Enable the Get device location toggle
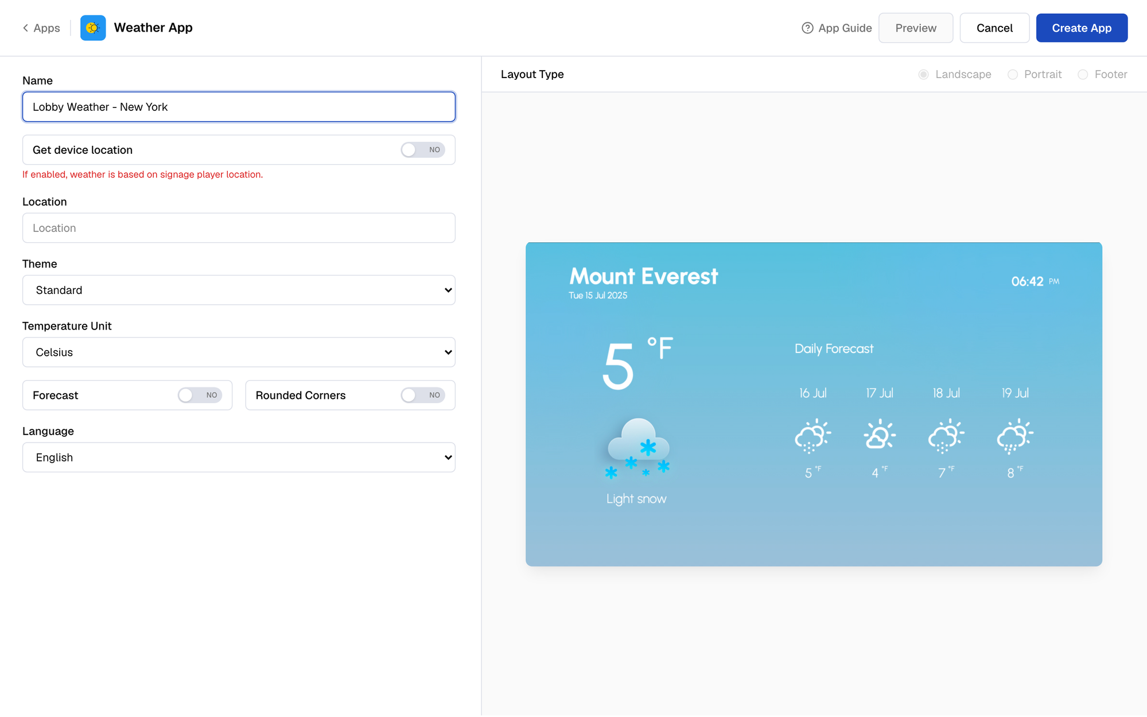This screenshot has height=717, width=1147. coord(423,150)
